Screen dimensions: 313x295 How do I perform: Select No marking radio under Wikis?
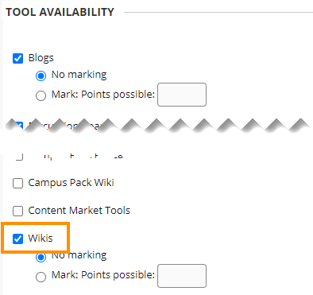coord(41,257)
